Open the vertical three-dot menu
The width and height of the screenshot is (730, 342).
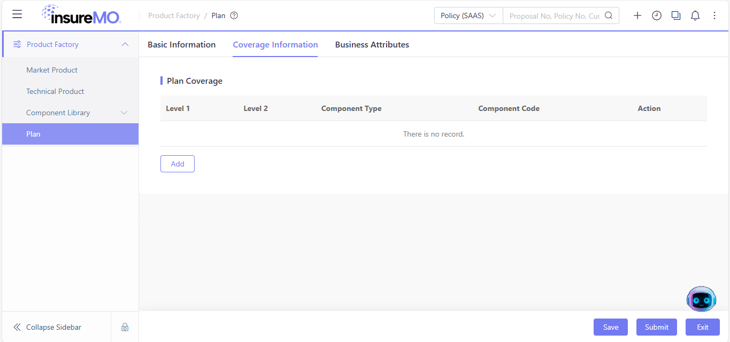714,15
